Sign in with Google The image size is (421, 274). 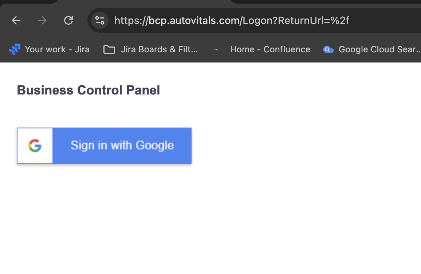pos(104,146)
